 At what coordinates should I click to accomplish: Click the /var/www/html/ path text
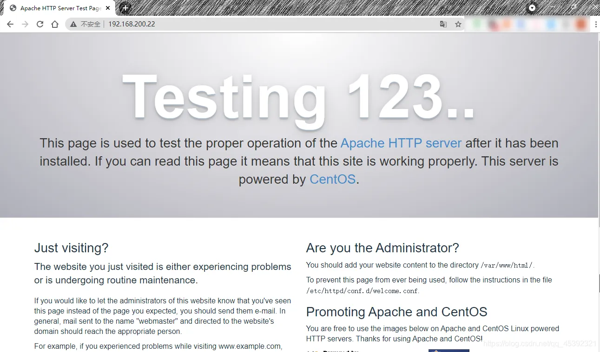507,265
